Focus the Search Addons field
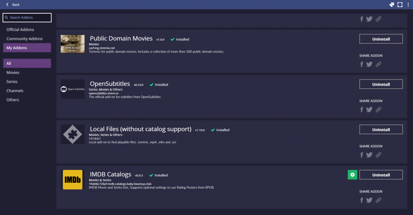This screenshot has height=215, width=413. coord(27,18)
